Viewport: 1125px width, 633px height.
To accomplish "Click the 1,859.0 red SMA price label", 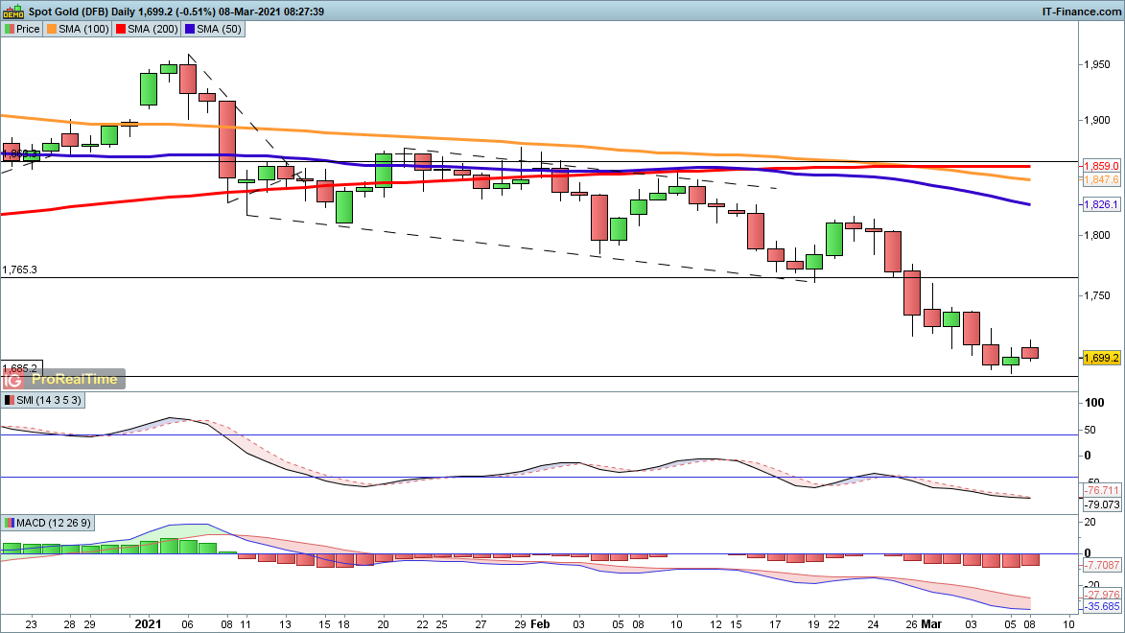I will tap(1101, 166).
